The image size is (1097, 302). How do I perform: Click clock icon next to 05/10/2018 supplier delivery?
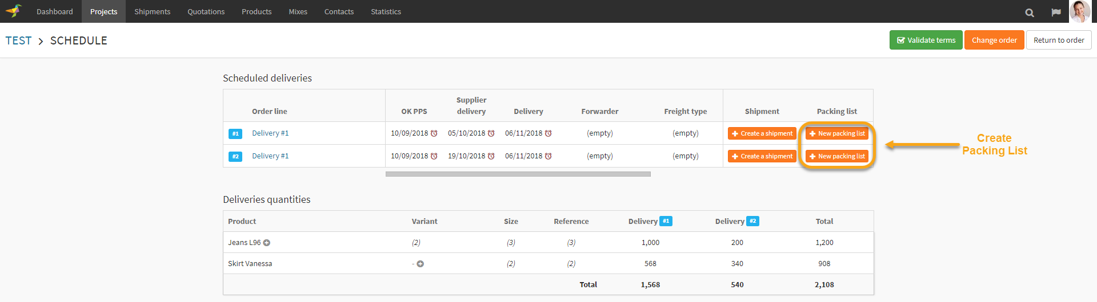(491, 133)
